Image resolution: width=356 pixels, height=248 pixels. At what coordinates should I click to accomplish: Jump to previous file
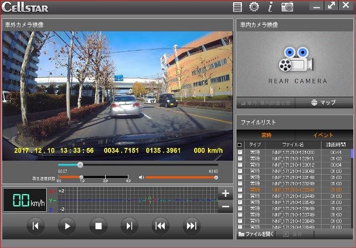click(x=160, y=226)
